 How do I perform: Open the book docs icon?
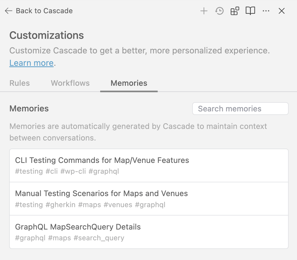pos(250,11)
